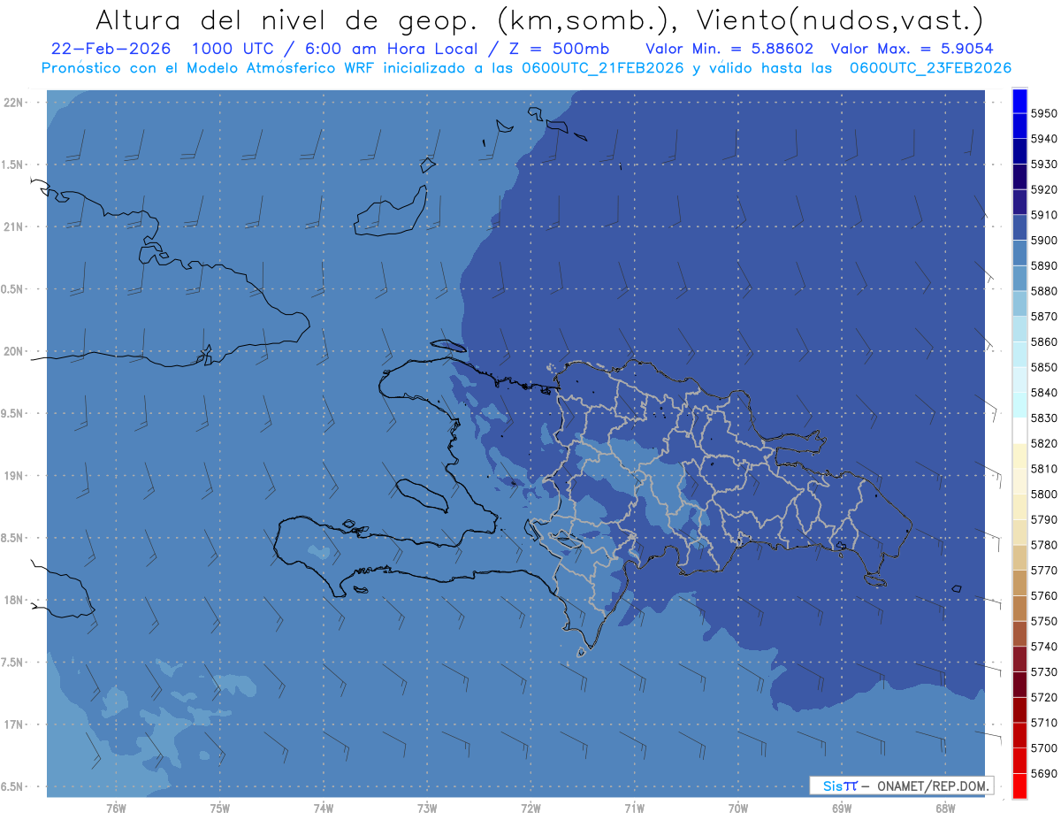
Task: Click the '5740' colorbar label
Action: tap(1043, 647)
